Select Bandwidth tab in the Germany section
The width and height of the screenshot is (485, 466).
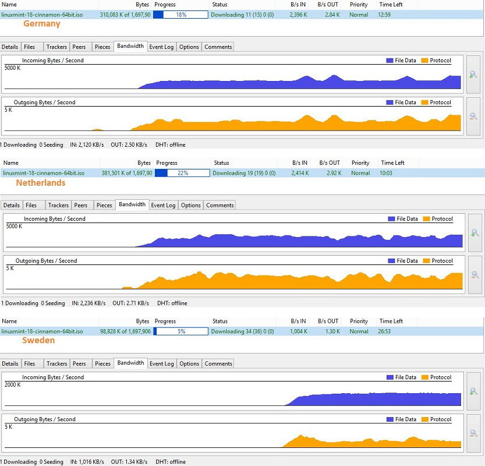(130, 46)
